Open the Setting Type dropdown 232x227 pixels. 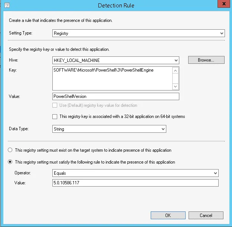pos(138,33)
